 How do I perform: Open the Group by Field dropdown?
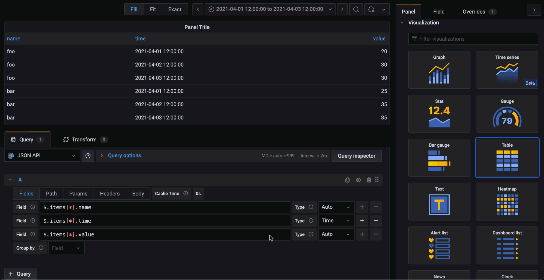tap(66, 248)
